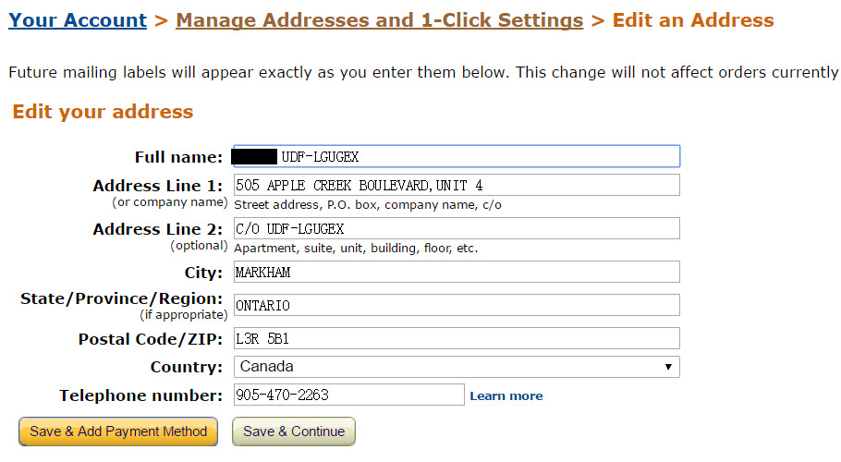Open the Your Account breadcrumb link

[78, 20]
